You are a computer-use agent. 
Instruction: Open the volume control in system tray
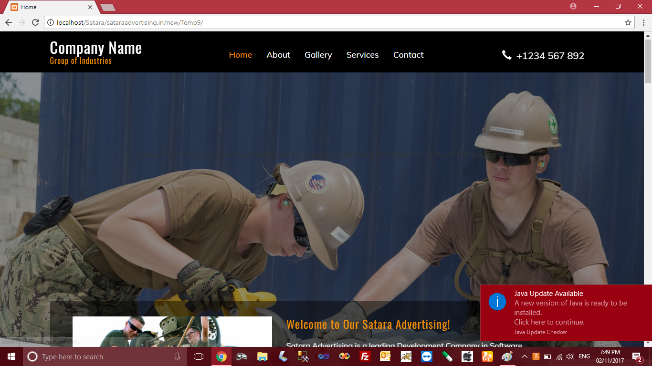coord(570,356)
